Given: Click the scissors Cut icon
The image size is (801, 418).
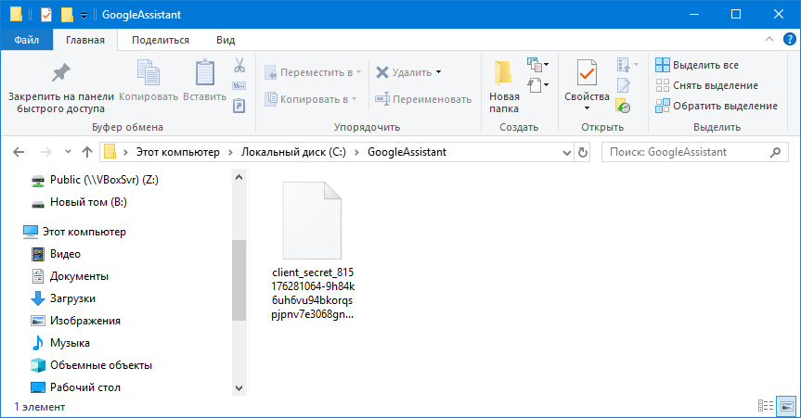Looking at the screenshot, I should click(x=239, y=65).
